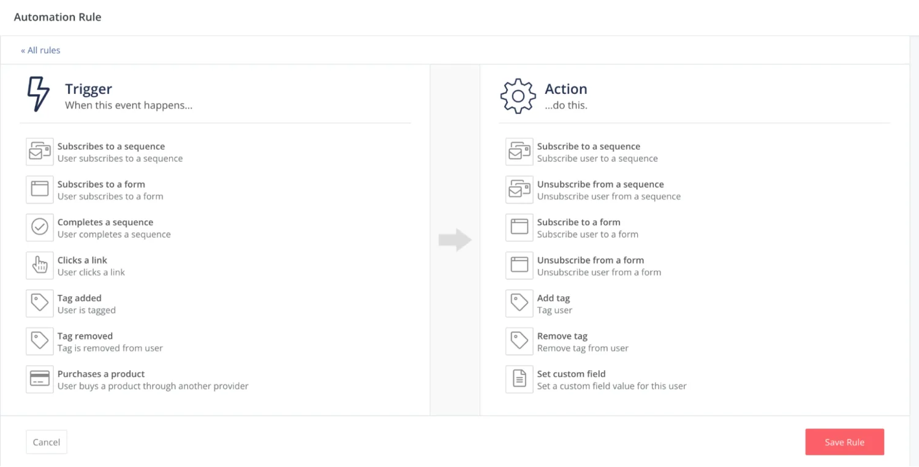Select Subscribe to a sequence action label
Screen dimensions: 919x467
588,146
